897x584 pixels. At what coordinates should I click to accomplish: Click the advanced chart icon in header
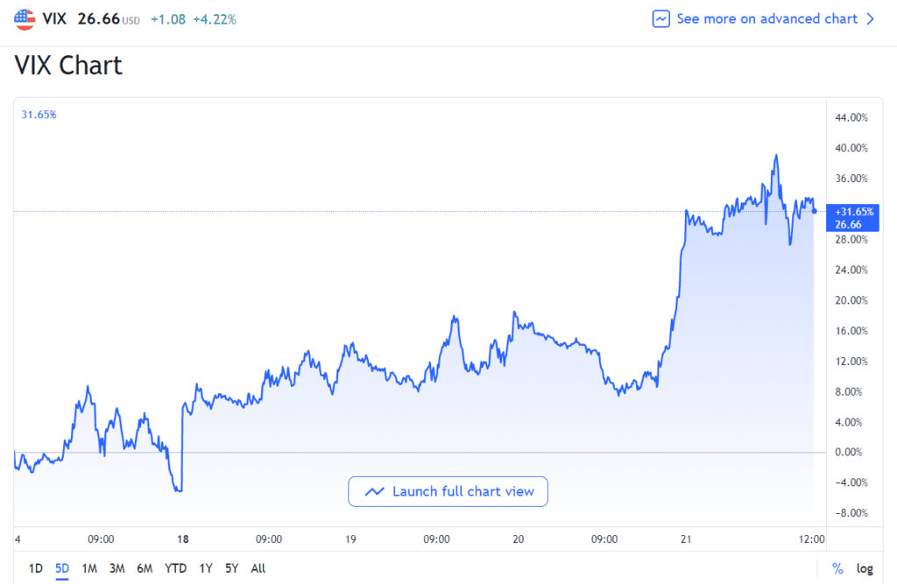pyautogui.click(x=661, y=18)
